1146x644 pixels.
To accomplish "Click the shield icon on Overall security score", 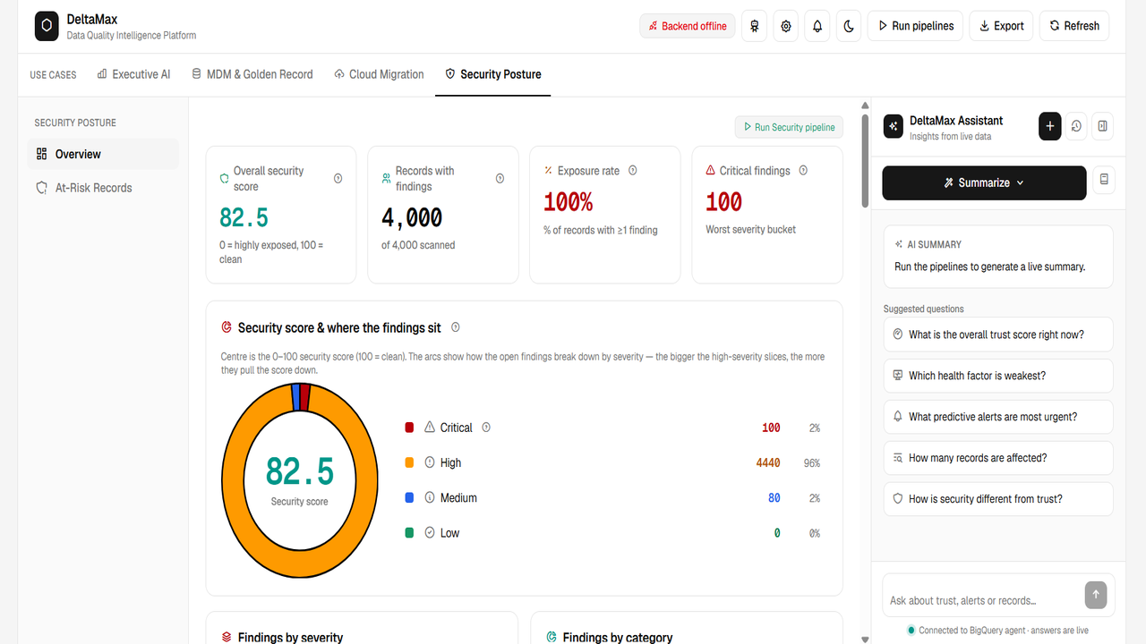I will coord(225,179).
